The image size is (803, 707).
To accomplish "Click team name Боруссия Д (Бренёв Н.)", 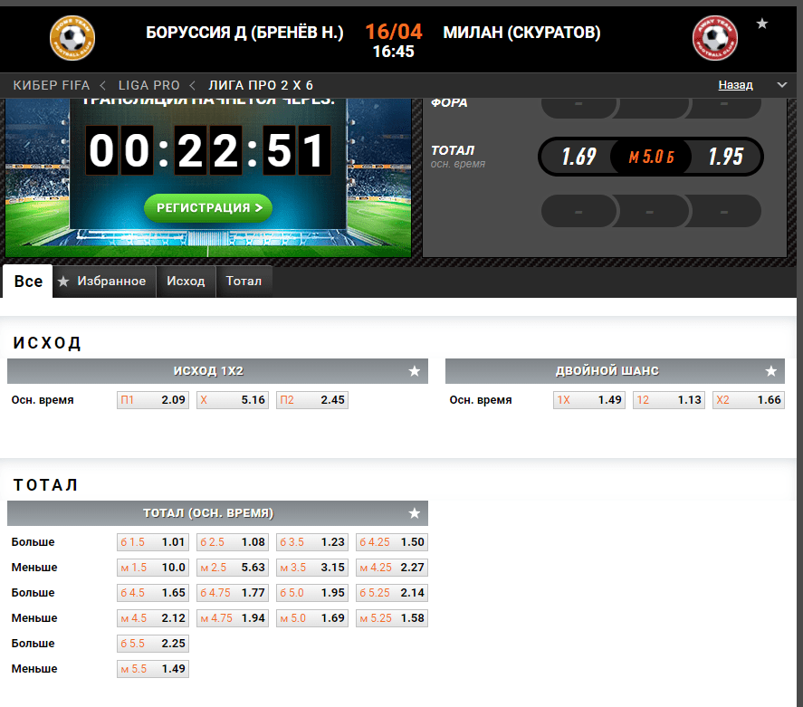I will (244, 33).
